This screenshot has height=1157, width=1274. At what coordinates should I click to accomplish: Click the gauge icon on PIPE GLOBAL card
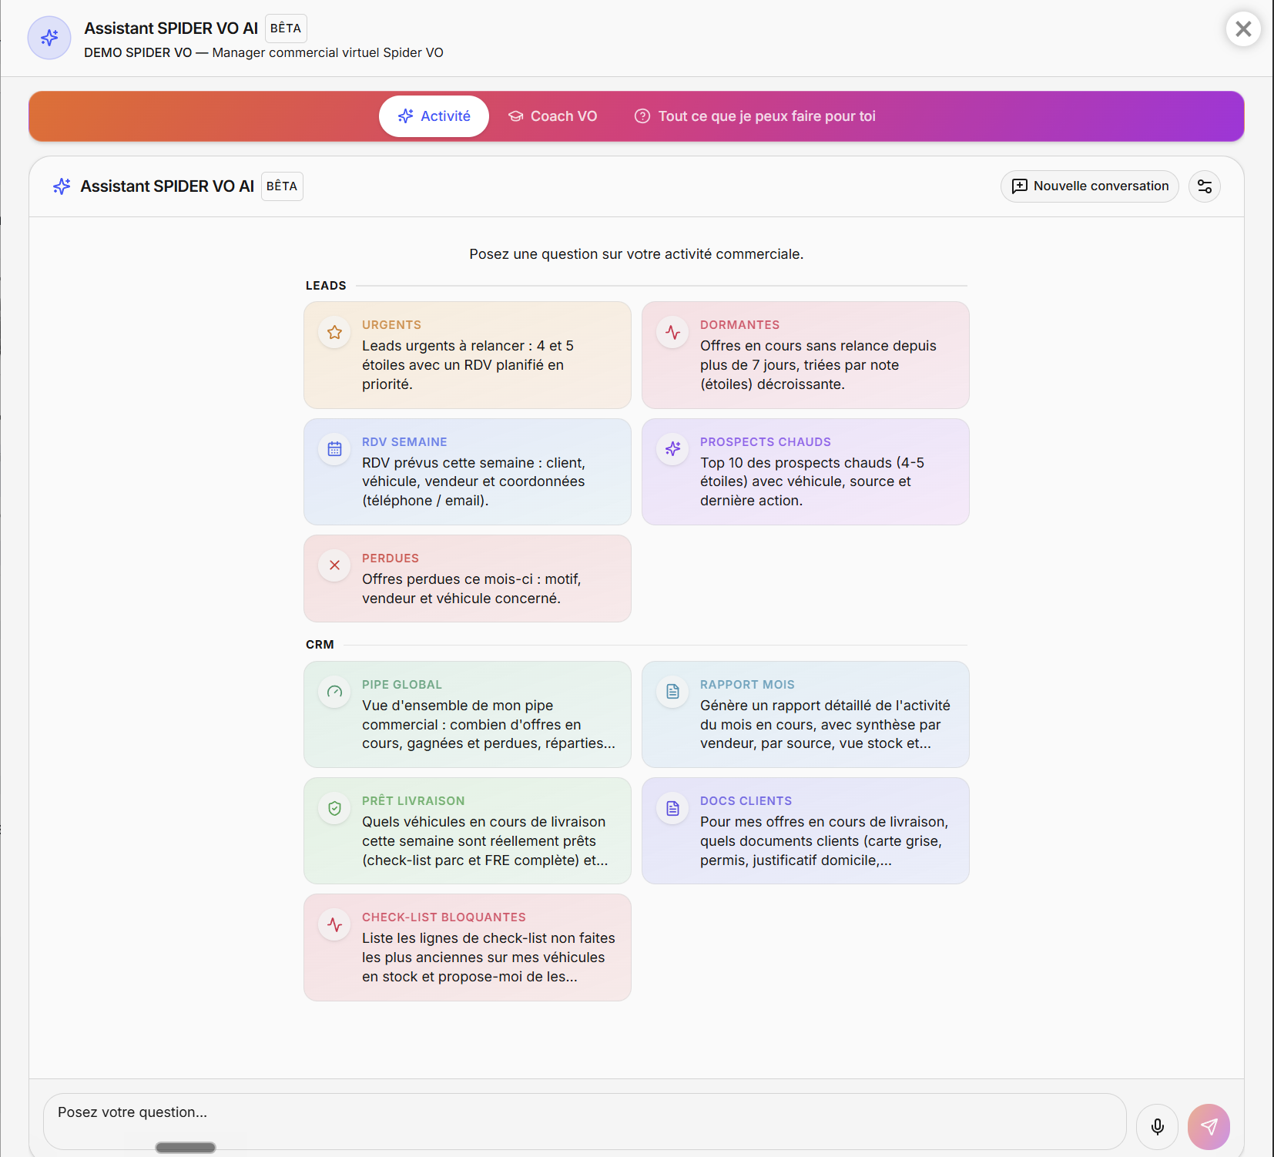(334, 692)
